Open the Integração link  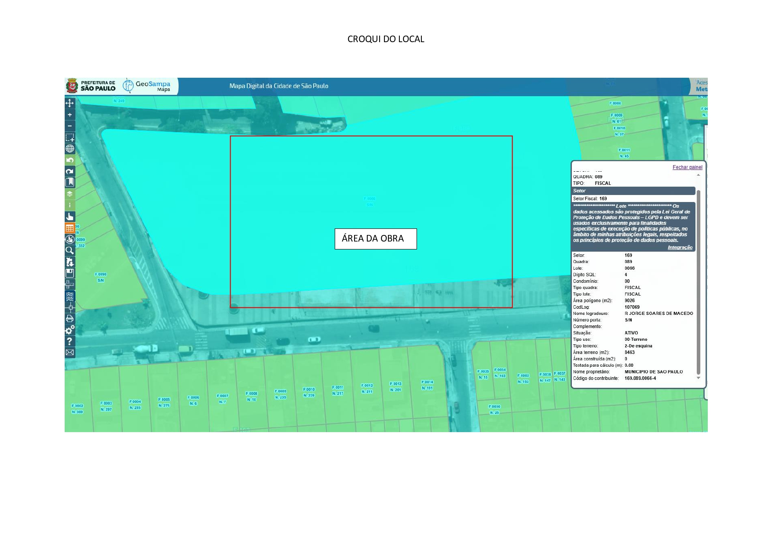680,248
